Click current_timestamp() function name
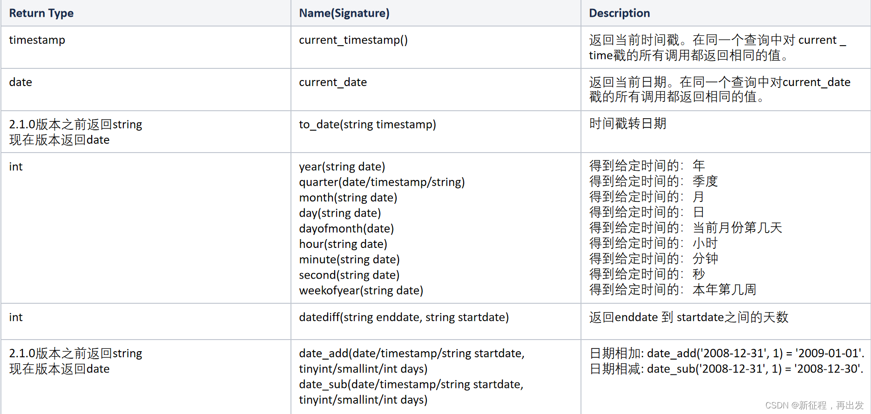 tap(353, 40)
